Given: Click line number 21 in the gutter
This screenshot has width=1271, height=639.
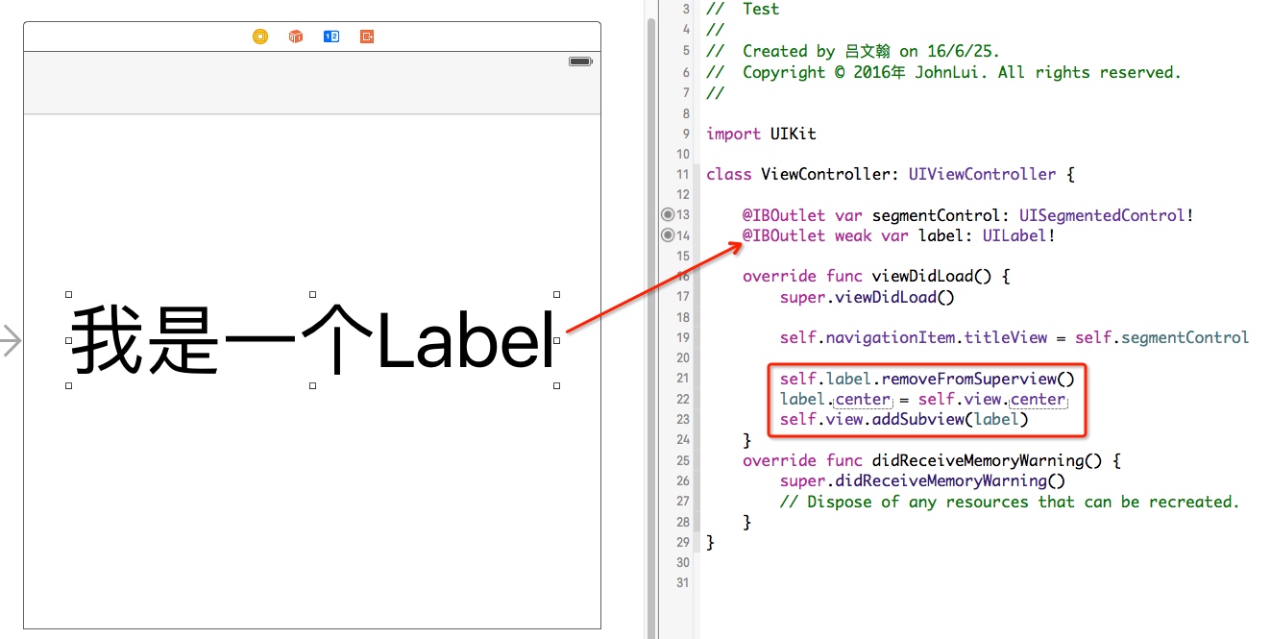Looking at the screenshot, I should pyautogui.click(x=683, y=379).
